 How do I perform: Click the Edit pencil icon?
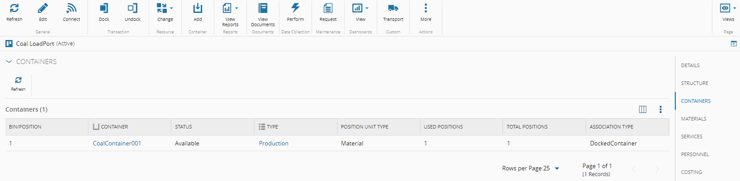point(43,8)
